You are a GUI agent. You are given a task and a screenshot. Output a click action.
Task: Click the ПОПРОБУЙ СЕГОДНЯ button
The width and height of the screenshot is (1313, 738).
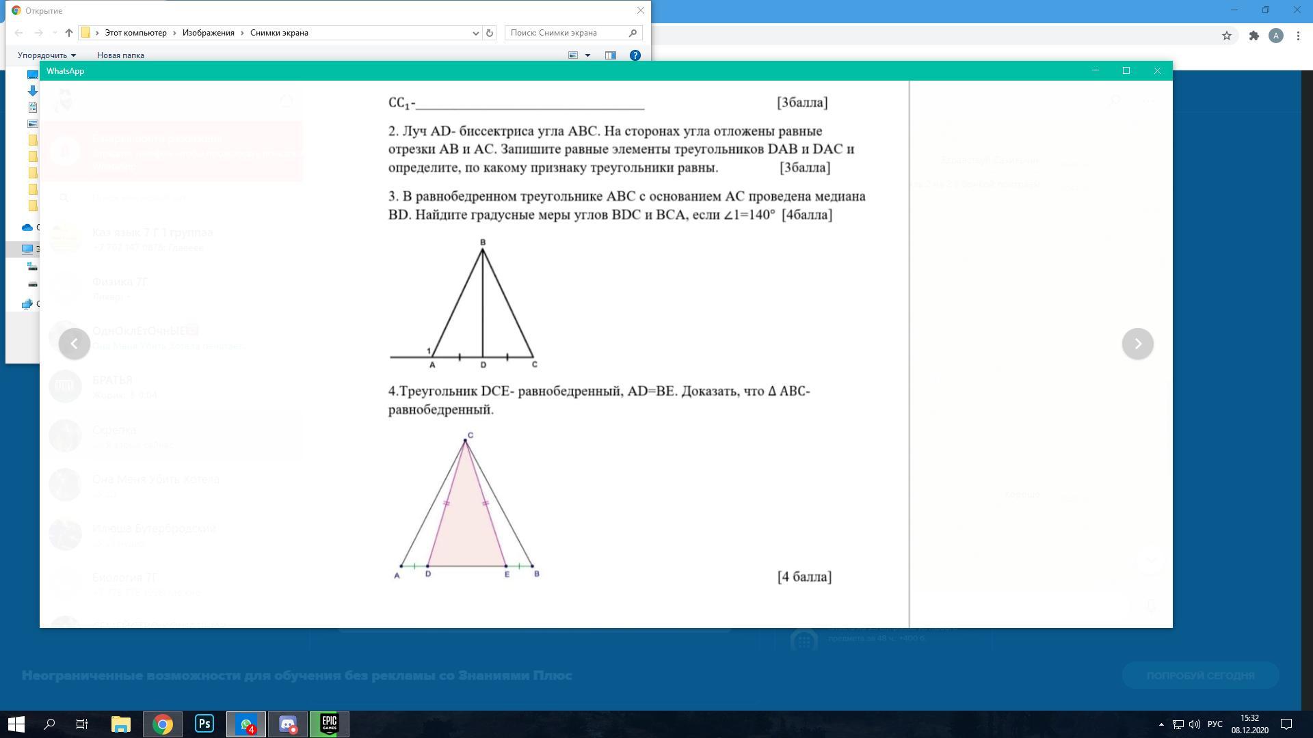point(1200,675)
